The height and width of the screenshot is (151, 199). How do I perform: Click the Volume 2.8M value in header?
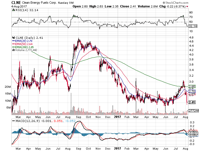click(x=148, y=6)
